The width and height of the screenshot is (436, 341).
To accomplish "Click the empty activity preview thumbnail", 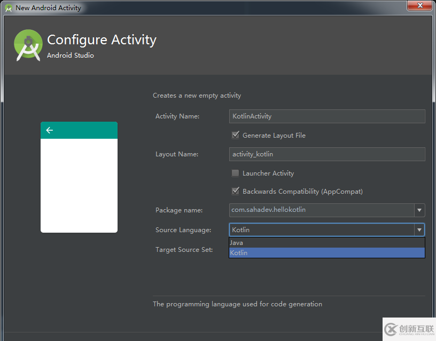I will [x=79, y=177].
